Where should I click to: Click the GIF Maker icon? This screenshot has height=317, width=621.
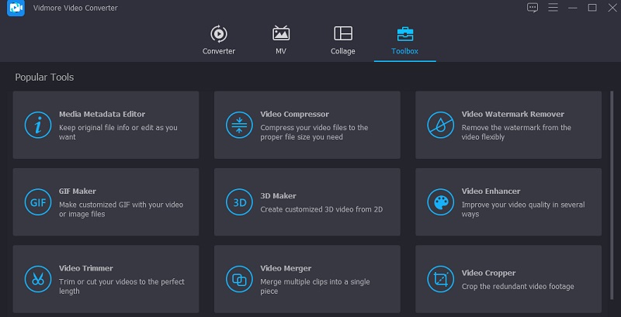pyautogui.click(x=36, y=202)
